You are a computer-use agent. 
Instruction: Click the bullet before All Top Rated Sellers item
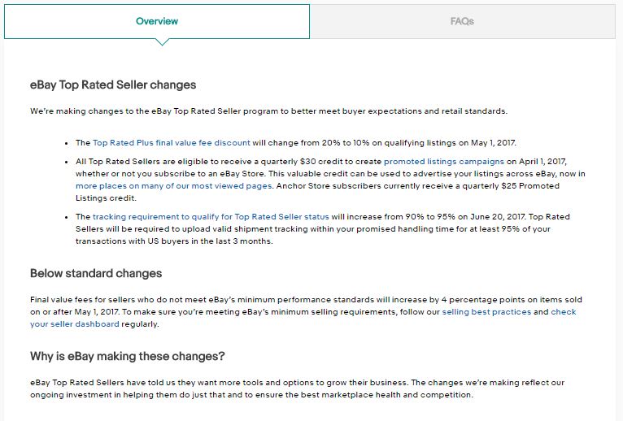point(67,162)
